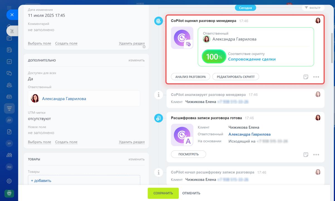Click Редактировать скрипт button
The image size is (335, 201).
pos(236,77)
